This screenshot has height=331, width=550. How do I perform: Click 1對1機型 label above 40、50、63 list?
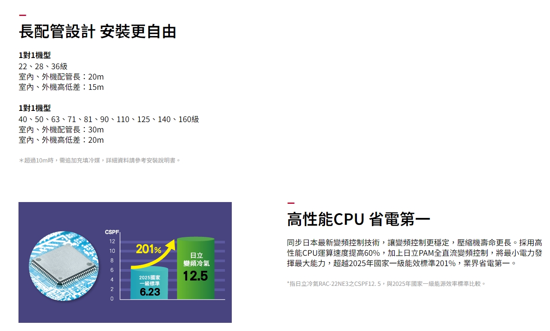tap(35, 108)
